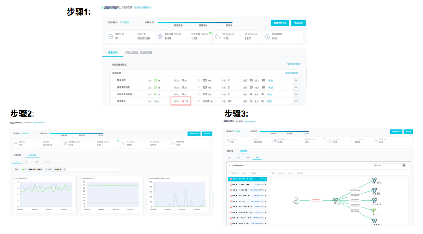Open trend chart icon for 选课提交 row
This screenshot has width=423, height=234.
coord(296,101)
